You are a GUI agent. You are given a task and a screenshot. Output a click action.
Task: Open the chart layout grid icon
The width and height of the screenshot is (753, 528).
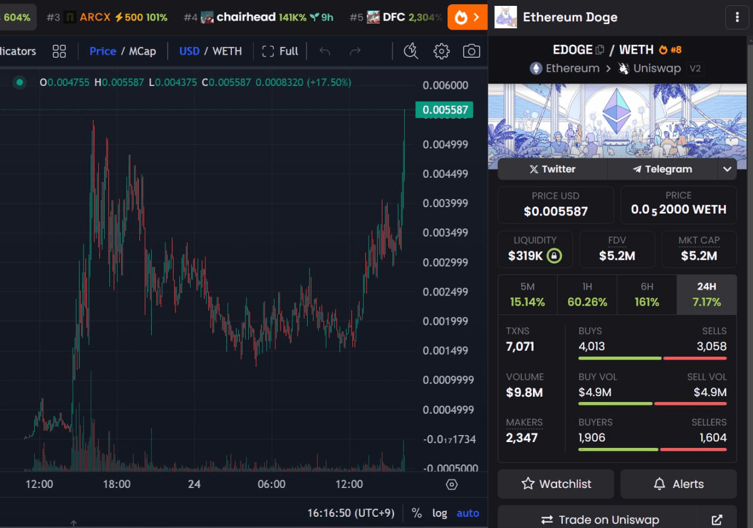click(x=59, y=51)
